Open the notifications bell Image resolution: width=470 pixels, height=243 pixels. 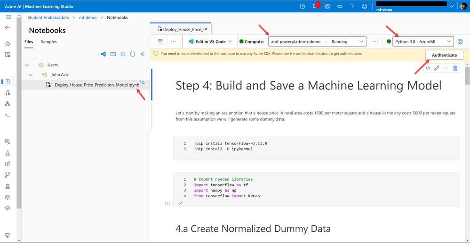315,7
